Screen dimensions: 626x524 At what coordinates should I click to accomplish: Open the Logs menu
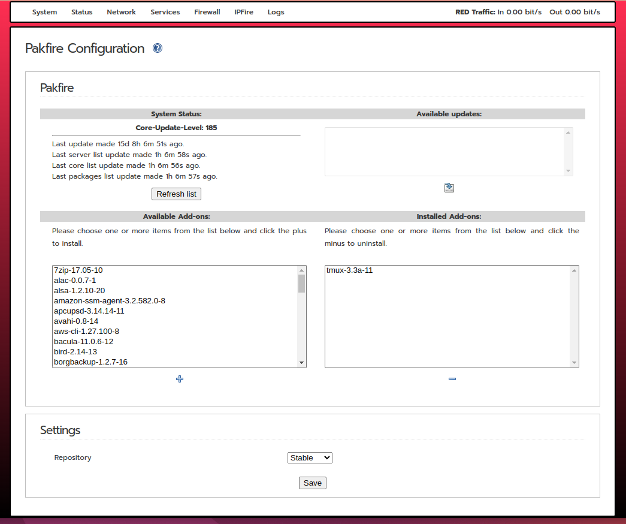[x=276, y=12]
